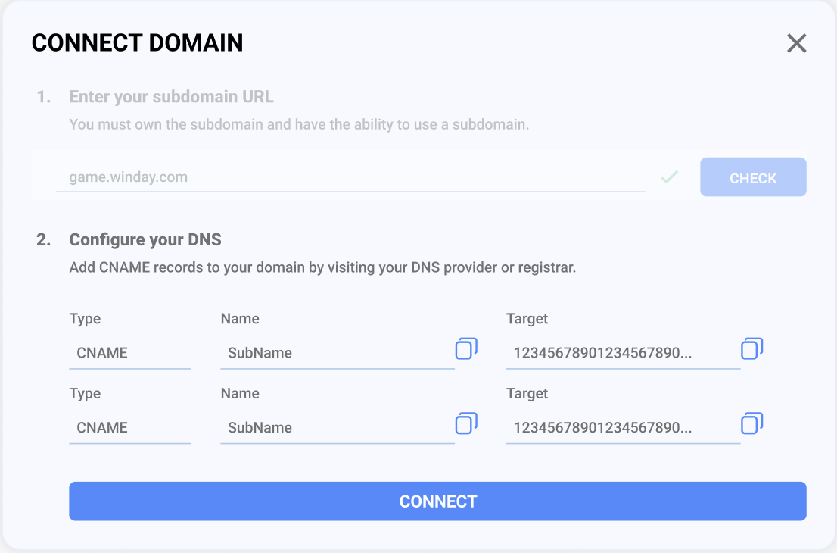Click the second row Target value field
Image resolution: width=837 pixels, height=553 pixels.
click(x=623, y=428)
